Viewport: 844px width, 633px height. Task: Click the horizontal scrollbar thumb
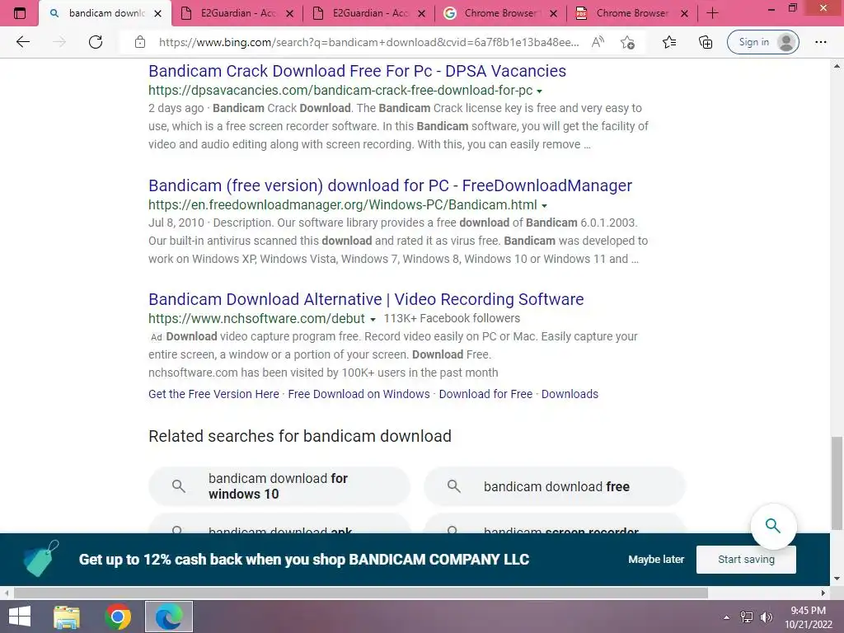361,593
